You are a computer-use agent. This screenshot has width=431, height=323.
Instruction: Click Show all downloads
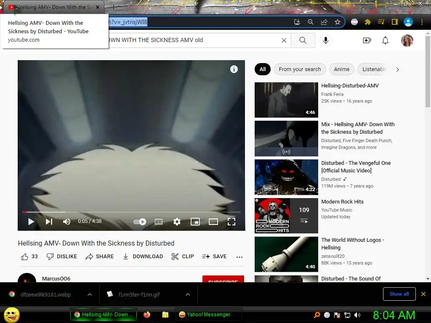click(399, 294)
